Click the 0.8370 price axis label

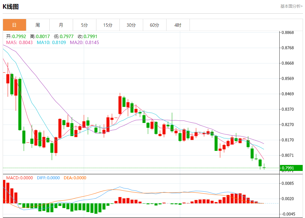[x=288, y=109]
